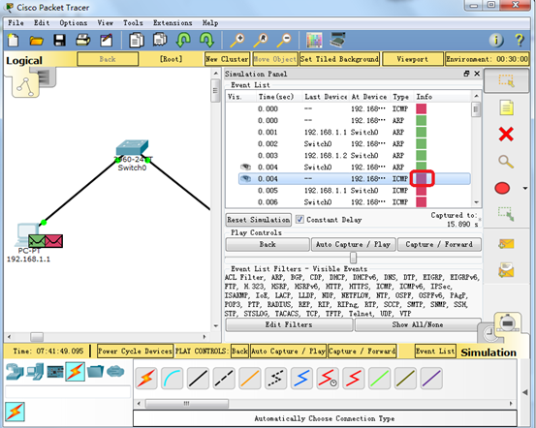Click the Add Simple PDU envelope icon
The image size is (536, 428).
[x=506, y=244]
